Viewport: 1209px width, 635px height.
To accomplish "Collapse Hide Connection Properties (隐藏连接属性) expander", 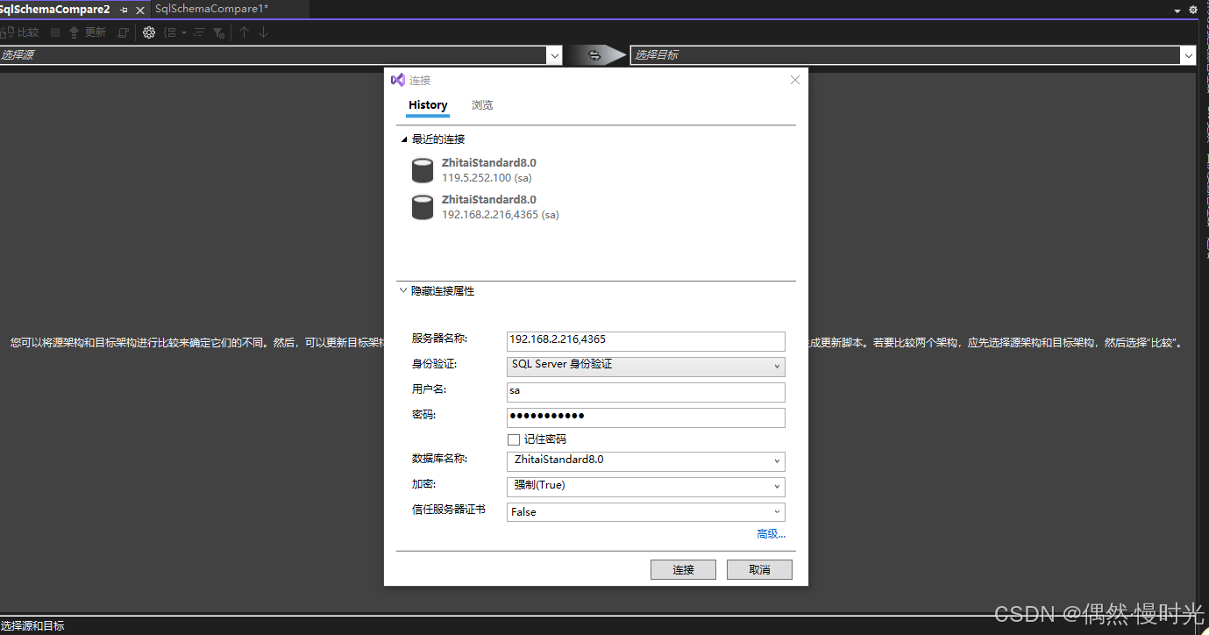I will pos(403,290).
